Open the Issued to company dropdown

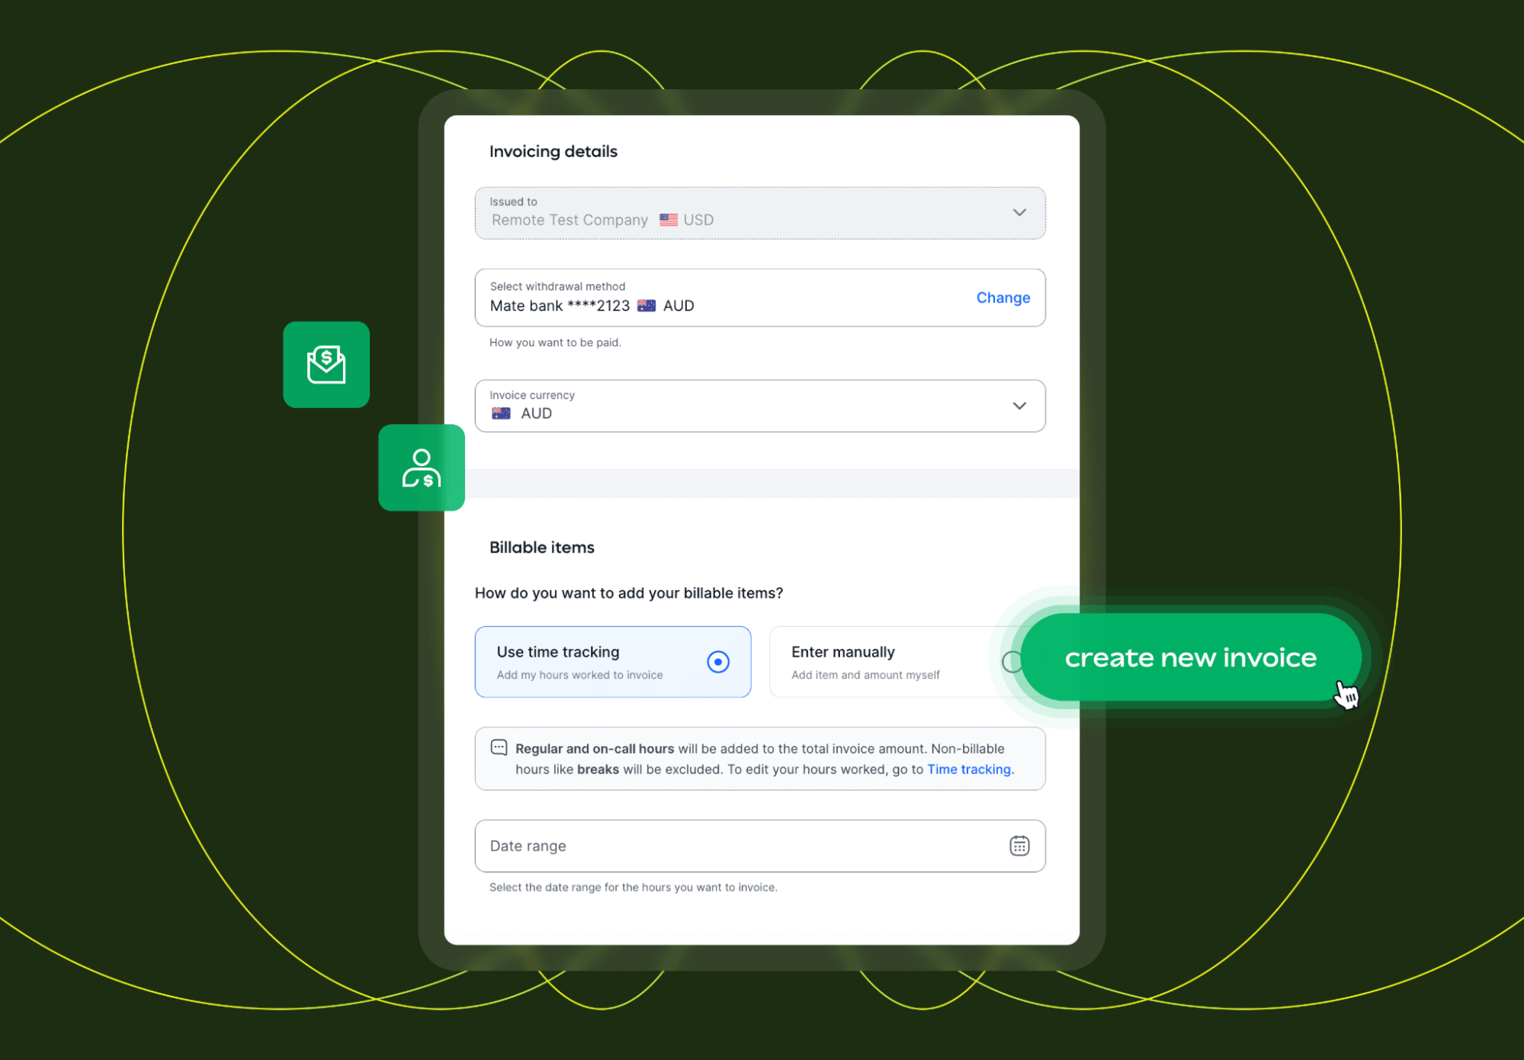coord(759,213)
